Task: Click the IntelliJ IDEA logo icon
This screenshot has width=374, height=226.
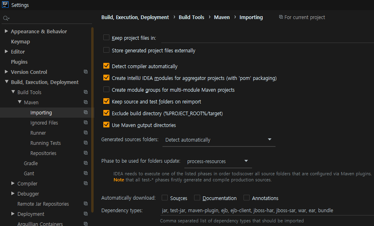Action: click(x=5, y=4)
